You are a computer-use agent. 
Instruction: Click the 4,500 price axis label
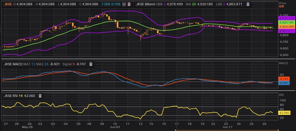[284, 55]
